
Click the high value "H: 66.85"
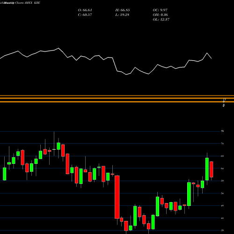tap(123, 10)
